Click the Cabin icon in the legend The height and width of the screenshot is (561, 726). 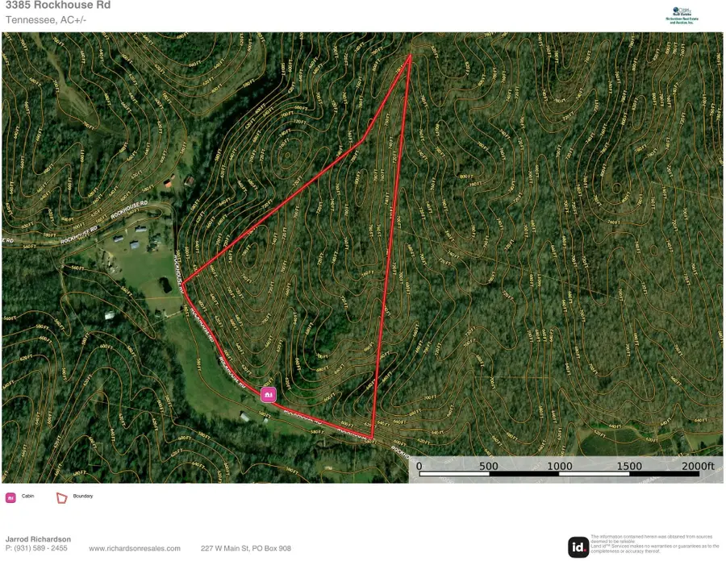point(10,497)
